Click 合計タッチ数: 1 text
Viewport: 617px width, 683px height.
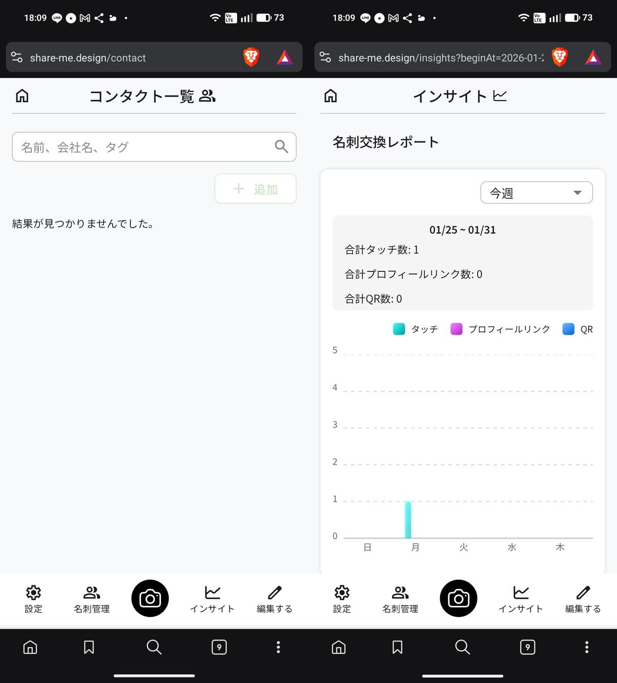click(x=382, y=250)
